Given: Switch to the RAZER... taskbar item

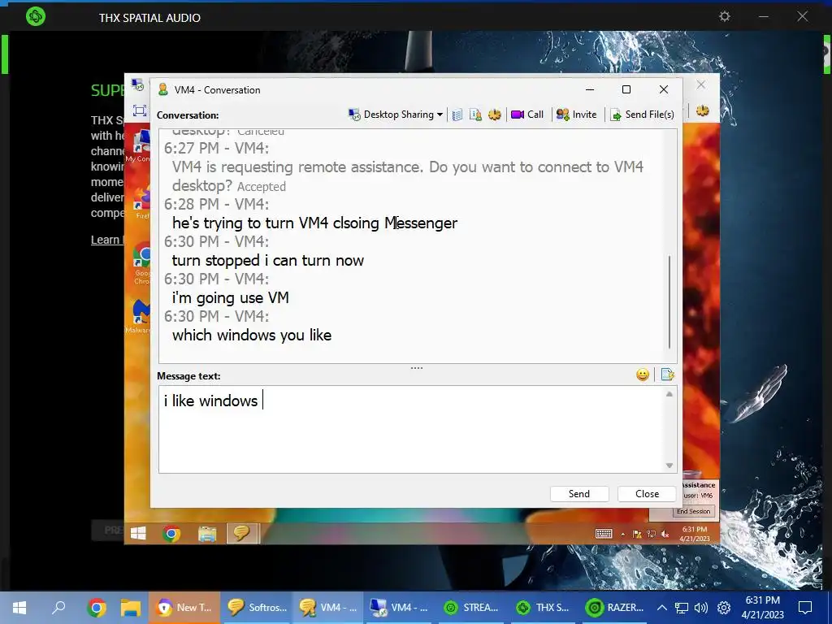Looking at the screenshot, I should [x=614, y=608].
